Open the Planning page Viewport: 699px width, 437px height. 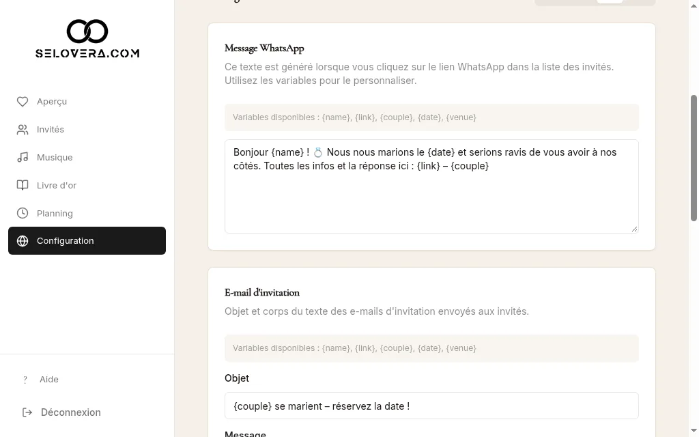coord(87,213)
